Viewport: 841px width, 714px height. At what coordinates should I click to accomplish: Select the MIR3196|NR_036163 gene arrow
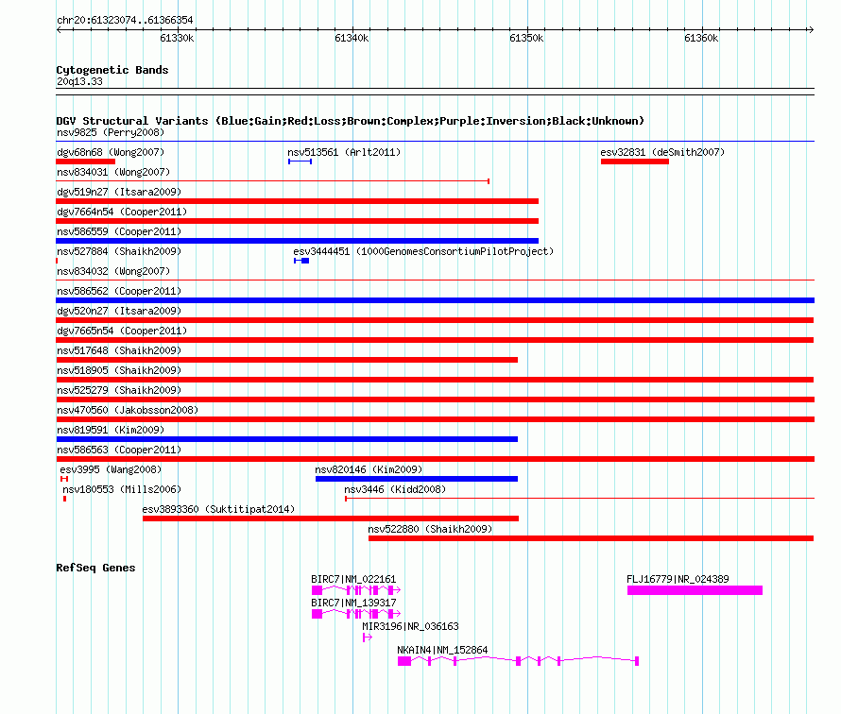pos(368,637)
